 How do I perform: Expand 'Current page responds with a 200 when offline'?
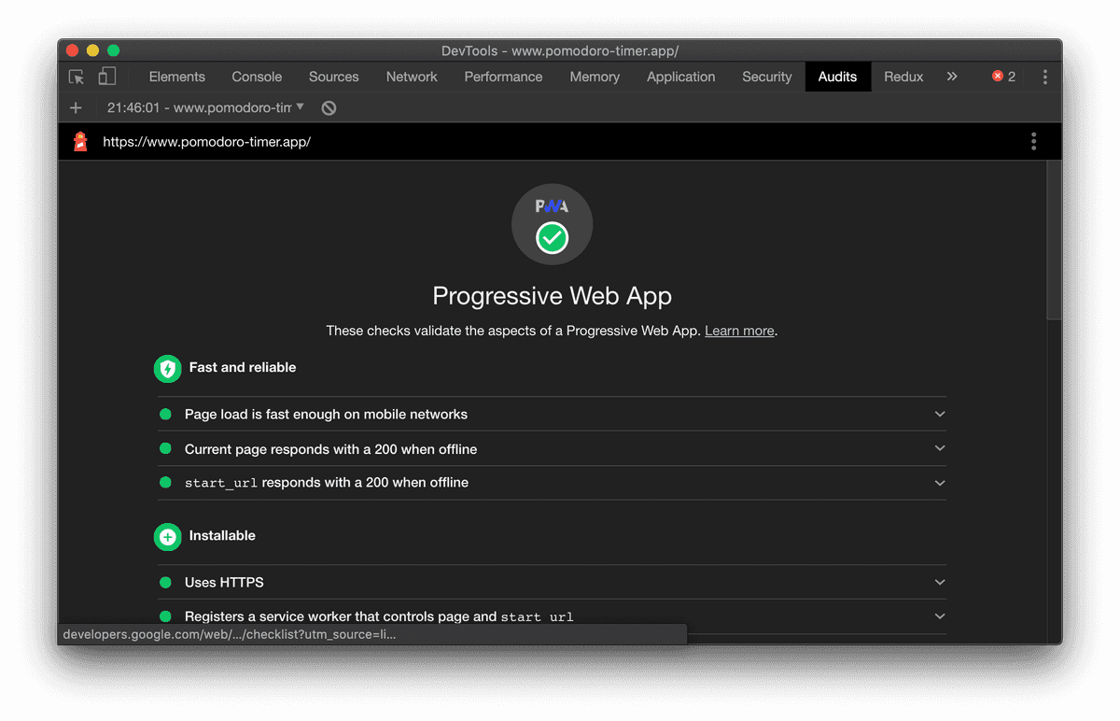point(940,448)
